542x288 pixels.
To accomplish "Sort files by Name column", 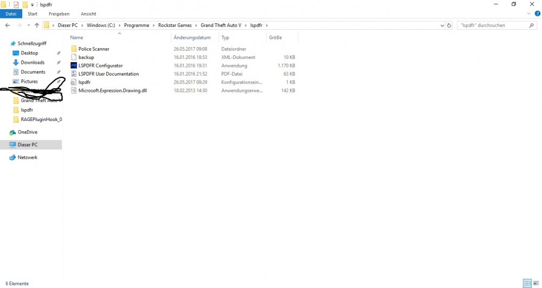I will coord(76,37).
